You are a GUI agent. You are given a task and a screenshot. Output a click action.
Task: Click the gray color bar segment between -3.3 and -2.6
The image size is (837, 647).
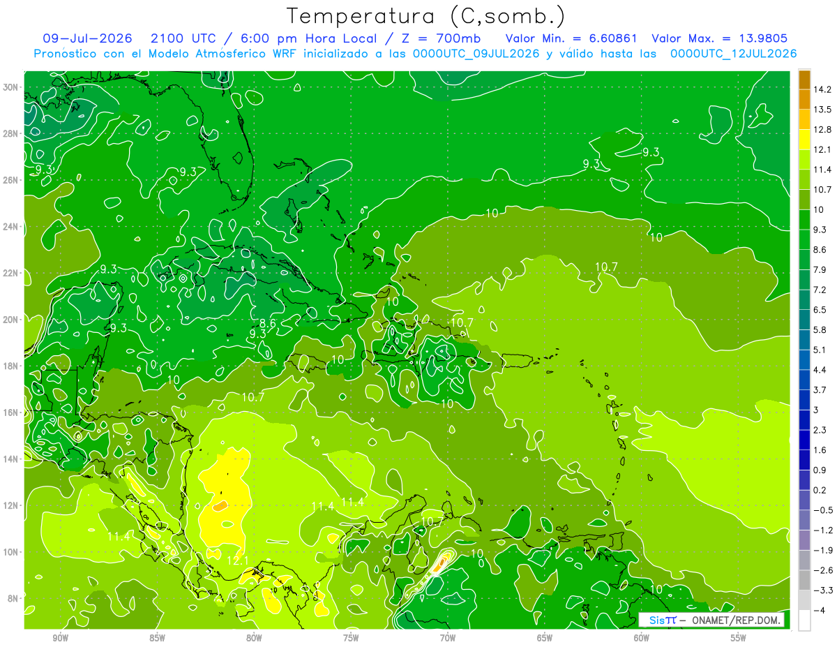(804, 581)
